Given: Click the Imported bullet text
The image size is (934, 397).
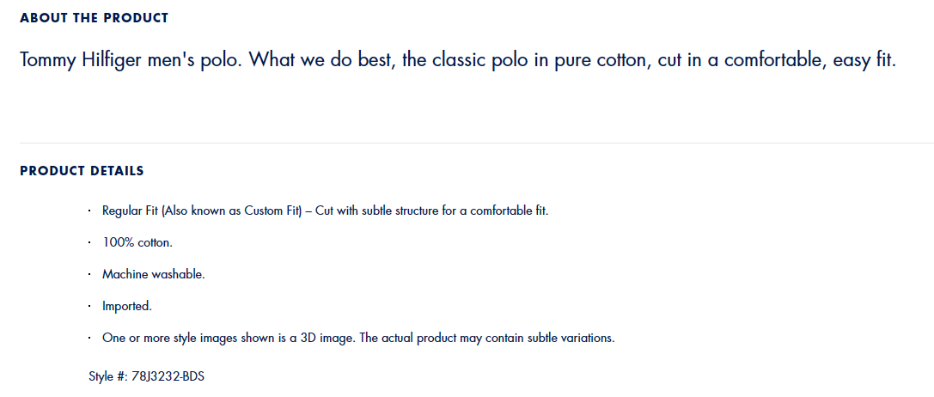Looking at the screenshot, I should pos(127,307).
